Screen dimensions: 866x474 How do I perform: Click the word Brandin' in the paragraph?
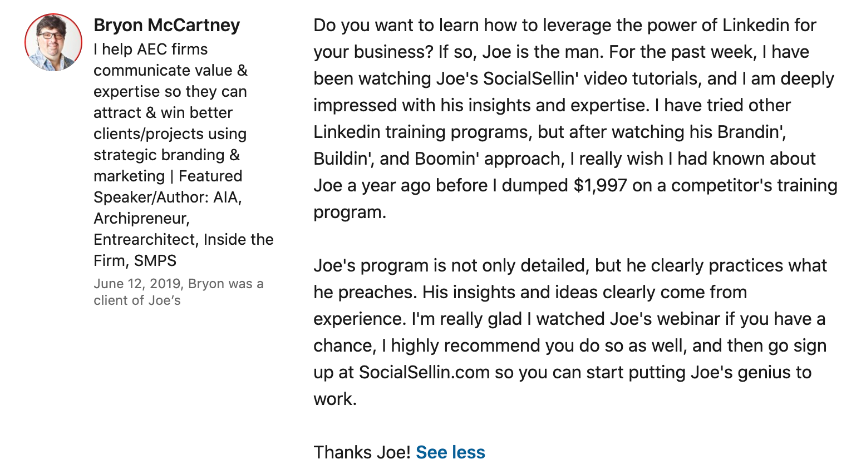751,132
